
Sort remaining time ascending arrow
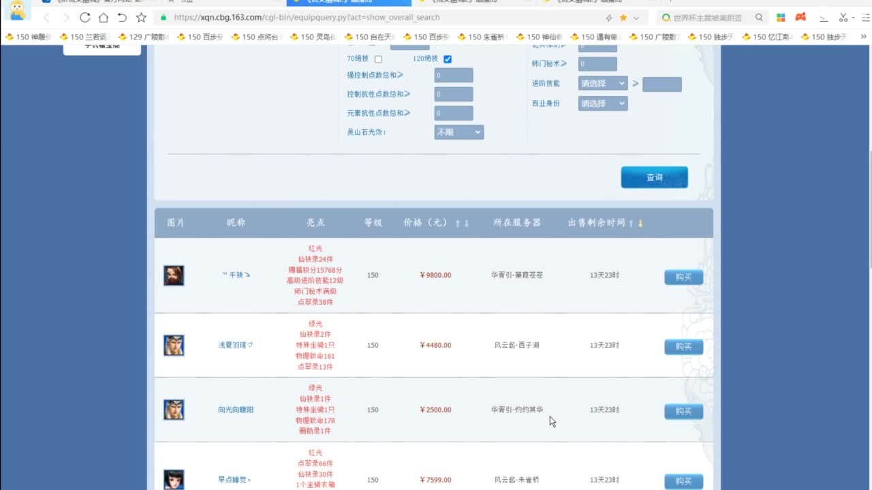click(x=632, y=223)
